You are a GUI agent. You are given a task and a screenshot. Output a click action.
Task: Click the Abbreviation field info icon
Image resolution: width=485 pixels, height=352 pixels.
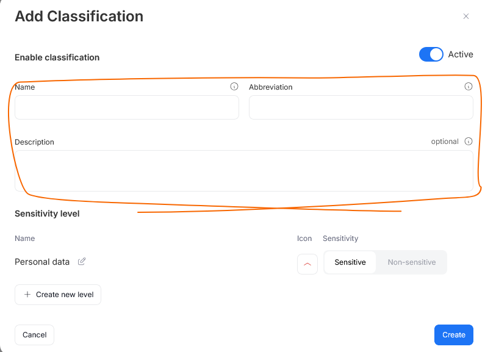coord(469,87)
